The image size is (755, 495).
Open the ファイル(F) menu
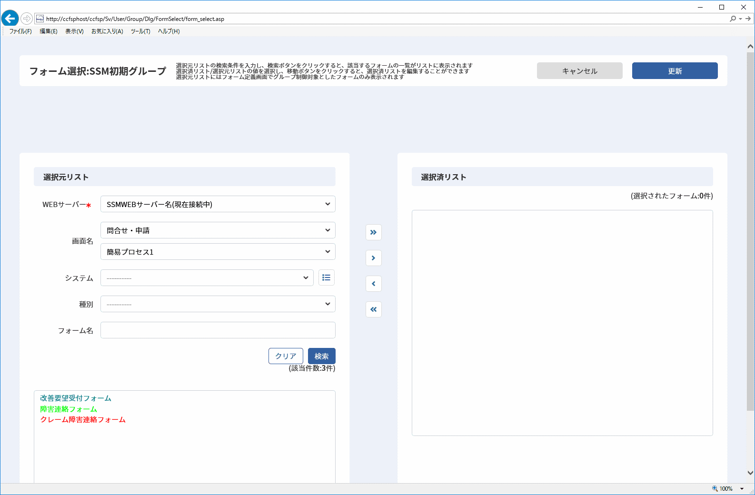(20, 31)
